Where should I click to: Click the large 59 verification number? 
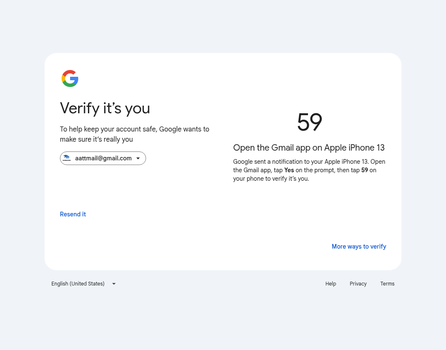pyautogui.click(x=310, y=122)
